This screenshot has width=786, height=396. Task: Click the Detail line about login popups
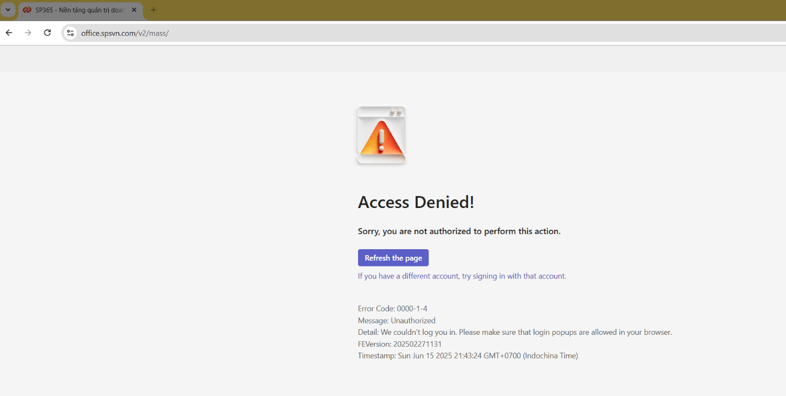[x=515, y=333]
